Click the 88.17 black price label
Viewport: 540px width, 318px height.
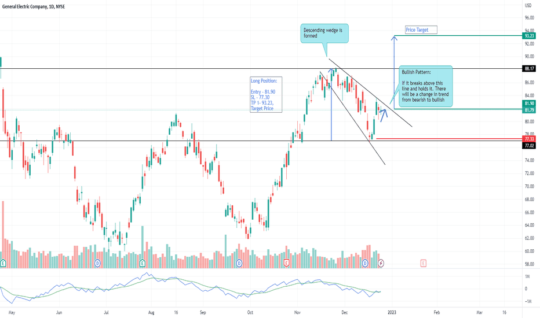point(530,69)
